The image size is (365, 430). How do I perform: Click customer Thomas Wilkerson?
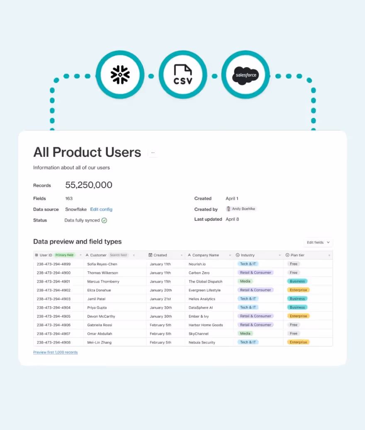(103, 273)
